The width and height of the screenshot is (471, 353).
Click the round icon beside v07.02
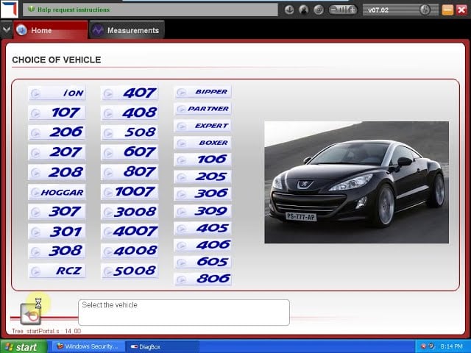[x=425, y=10]
